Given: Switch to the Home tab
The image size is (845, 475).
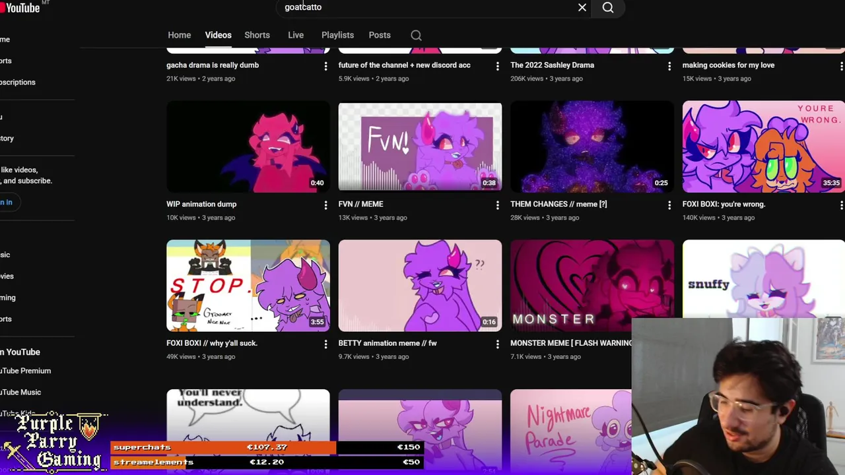Looking at the screenshot, I should [179, 35].
